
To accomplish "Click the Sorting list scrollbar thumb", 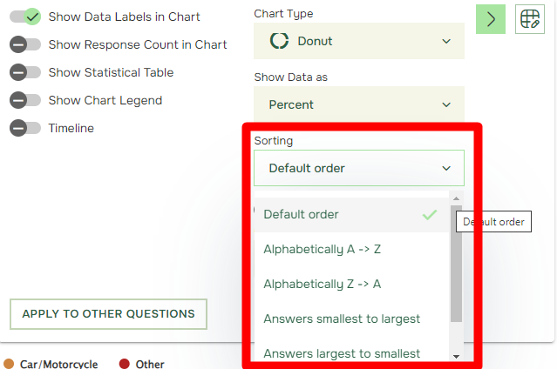I will pyautogui.click(x=457, y=264).
